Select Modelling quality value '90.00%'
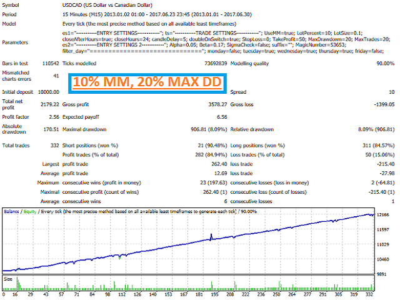 pos(385,63)
